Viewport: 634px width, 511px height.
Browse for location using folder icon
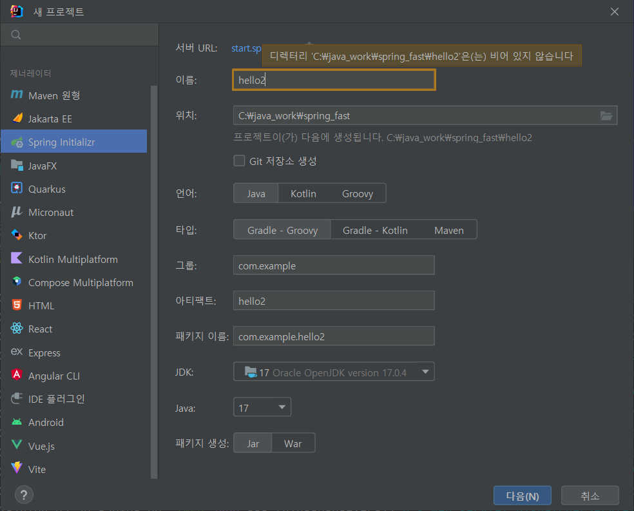coord(606,116)
